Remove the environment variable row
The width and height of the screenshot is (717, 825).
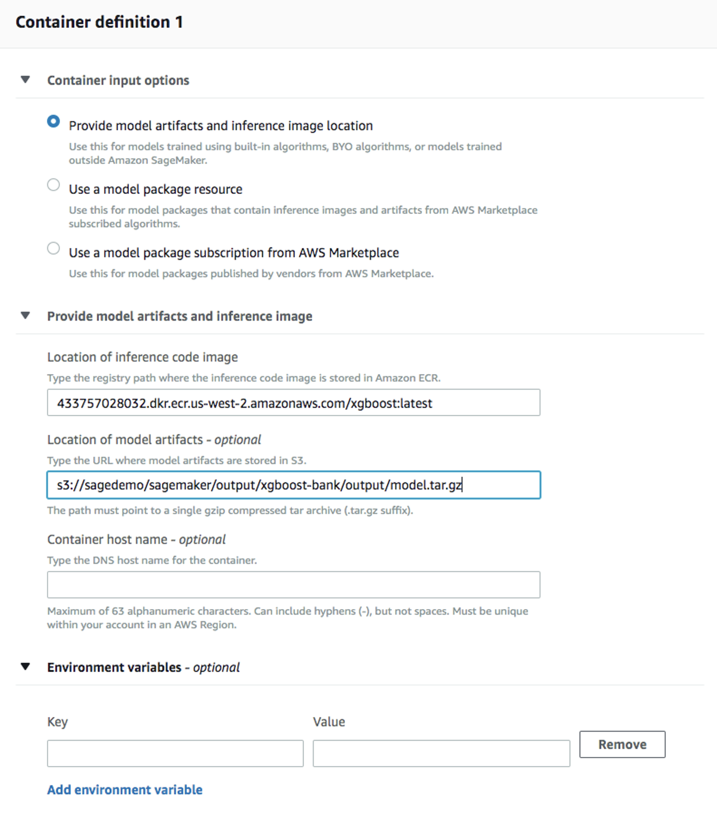pos(622,744)
